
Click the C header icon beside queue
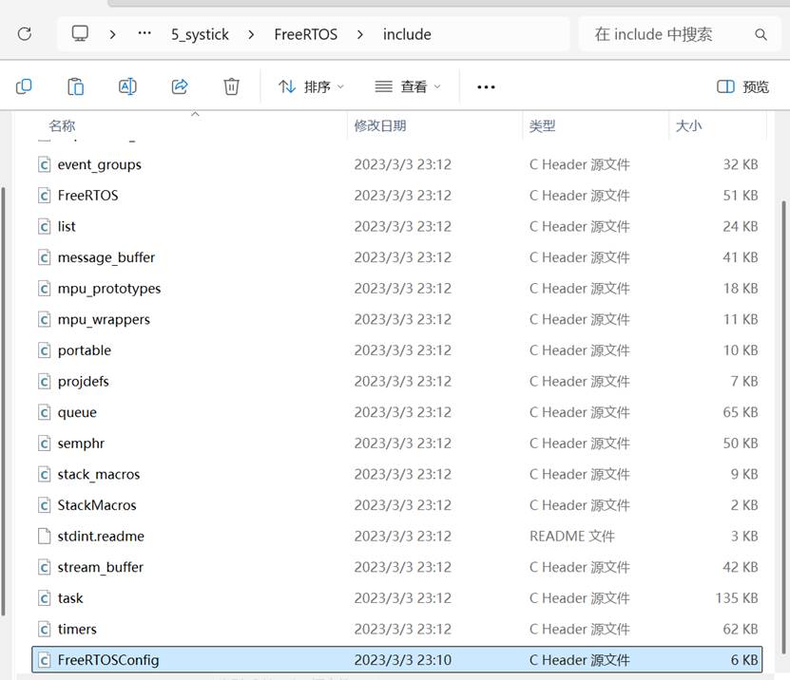[44, 412]
